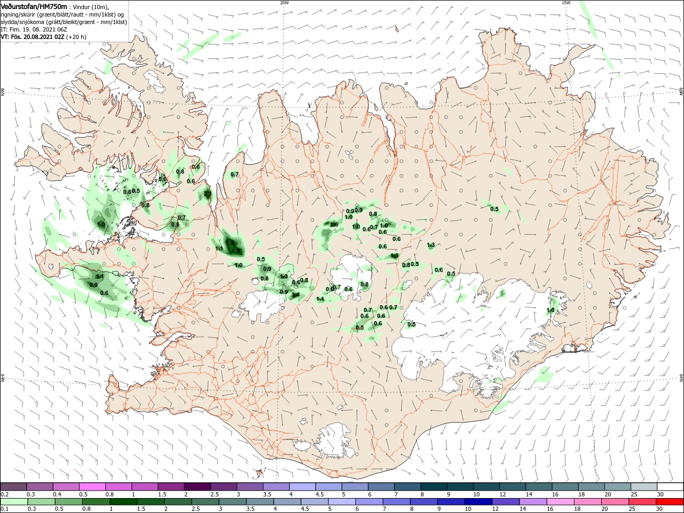
Task: Select the dark purple 2 snow legend swatch
Action: tap(197, 487)
